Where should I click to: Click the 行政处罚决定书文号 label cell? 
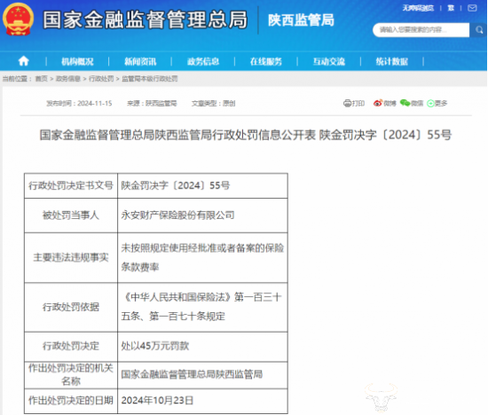[71, 185]
